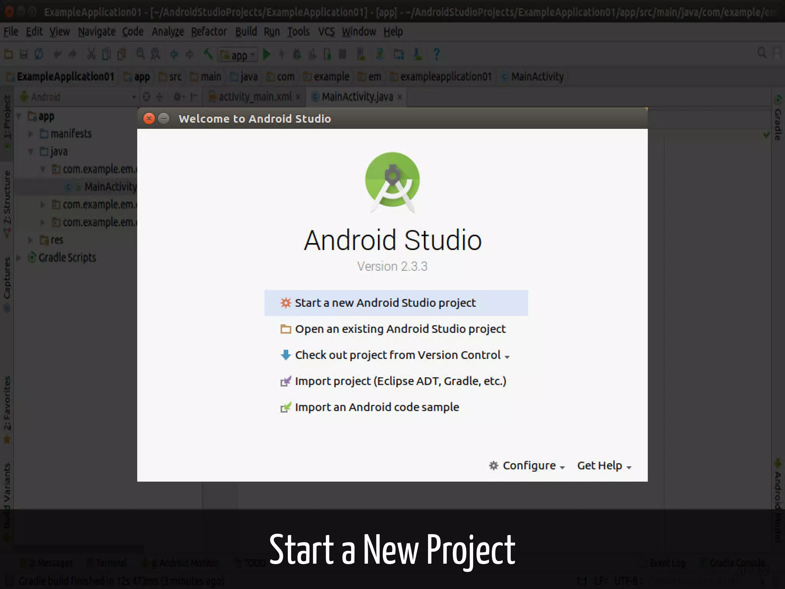
Task: Open SDK Manager toolbar icon
Action: [417, 54]
